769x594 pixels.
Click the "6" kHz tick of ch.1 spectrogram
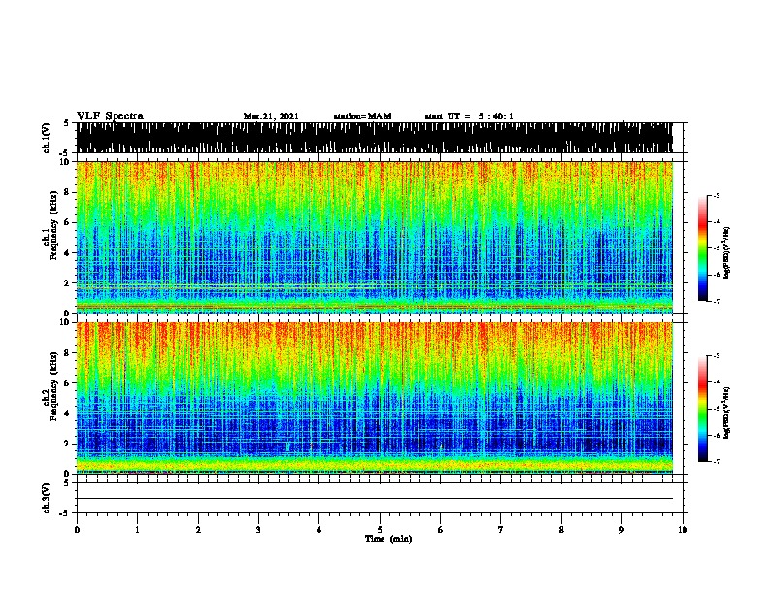(68, 222)
